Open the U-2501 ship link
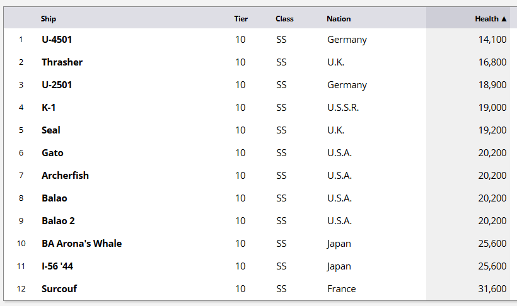The image size is (517, 306). click(57, 85)
